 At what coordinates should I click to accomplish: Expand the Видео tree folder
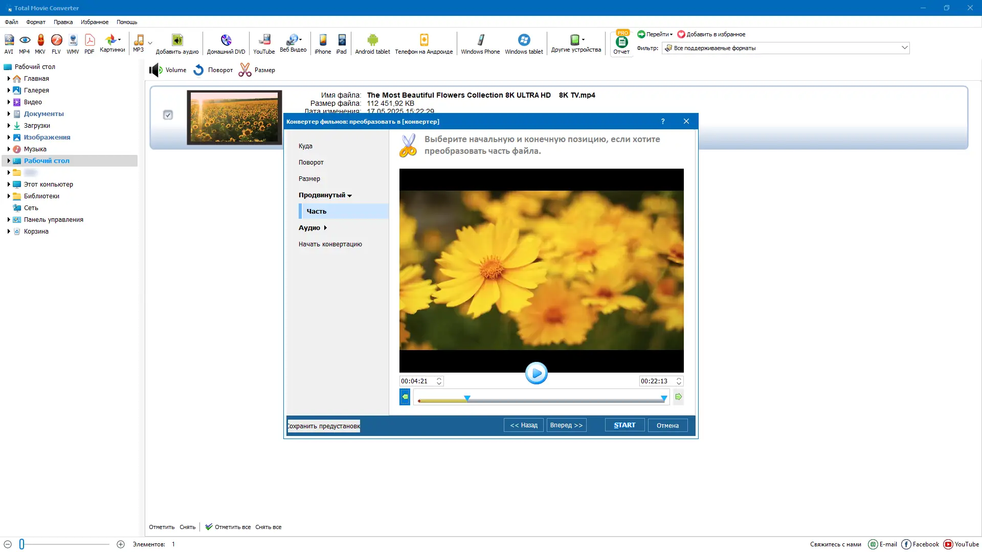9,102
